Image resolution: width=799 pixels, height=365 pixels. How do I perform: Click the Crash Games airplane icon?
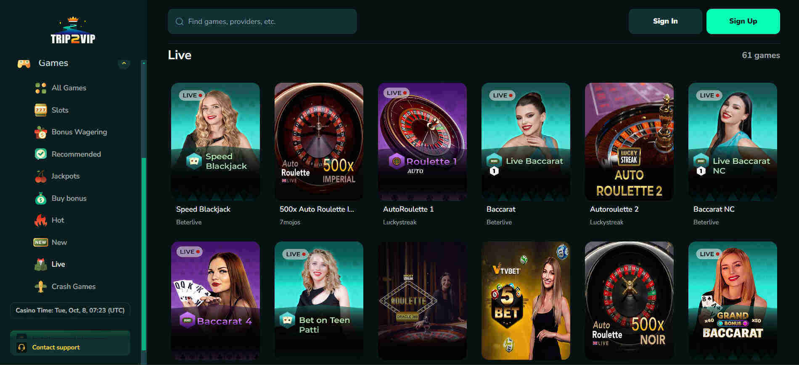coord(40,286)
